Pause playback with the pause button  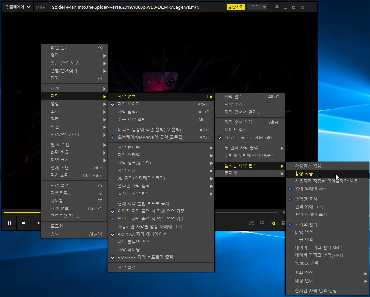click(x=9, y=223)
